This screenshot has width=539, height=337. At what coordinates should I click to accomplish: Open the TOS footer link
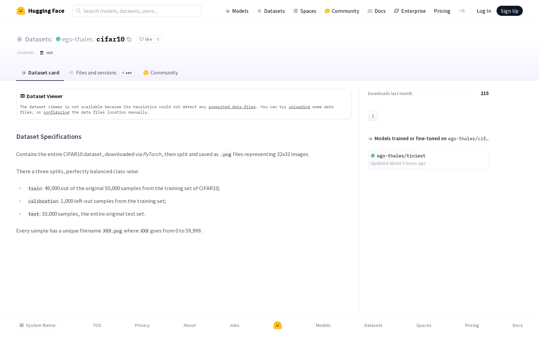(97, 325)
